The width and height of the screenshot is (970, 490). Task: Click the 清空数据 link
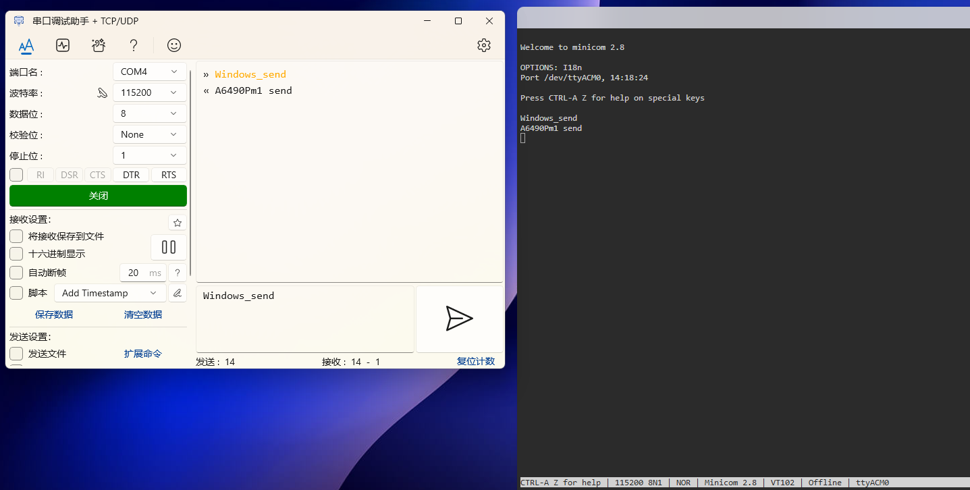(142, 315)
